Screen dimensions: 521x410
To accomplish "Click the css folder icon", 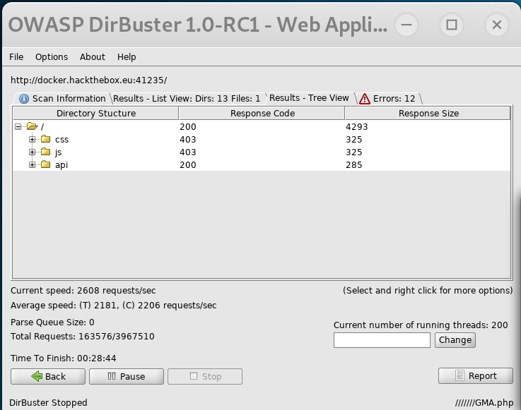I will [45, 139].
